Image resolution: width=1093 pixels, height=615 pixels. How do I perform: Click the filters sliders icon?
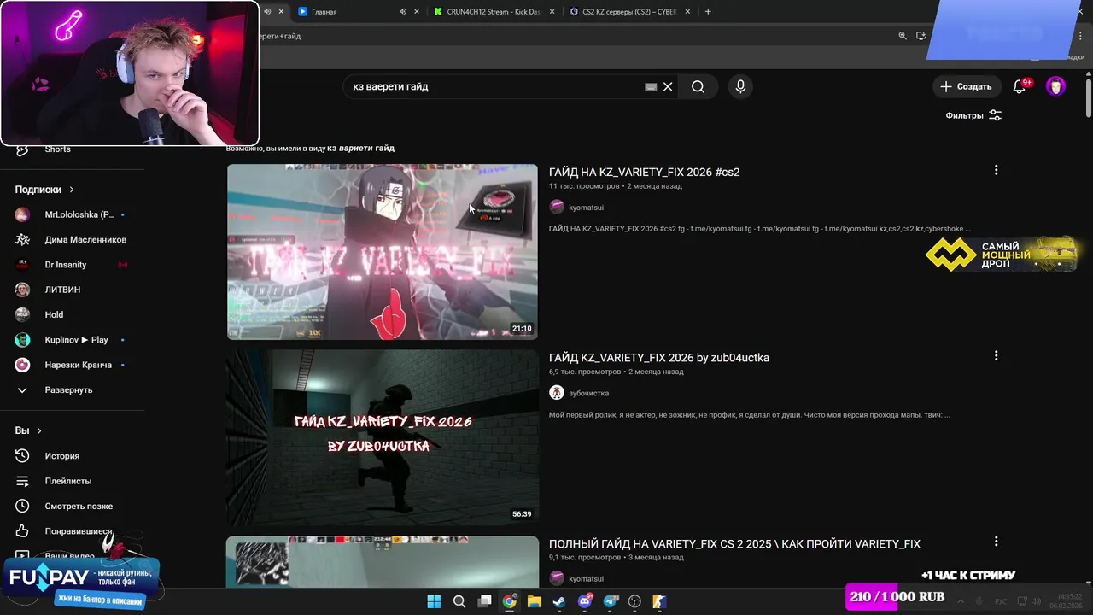pyautogui.click(x=995, y=115)
